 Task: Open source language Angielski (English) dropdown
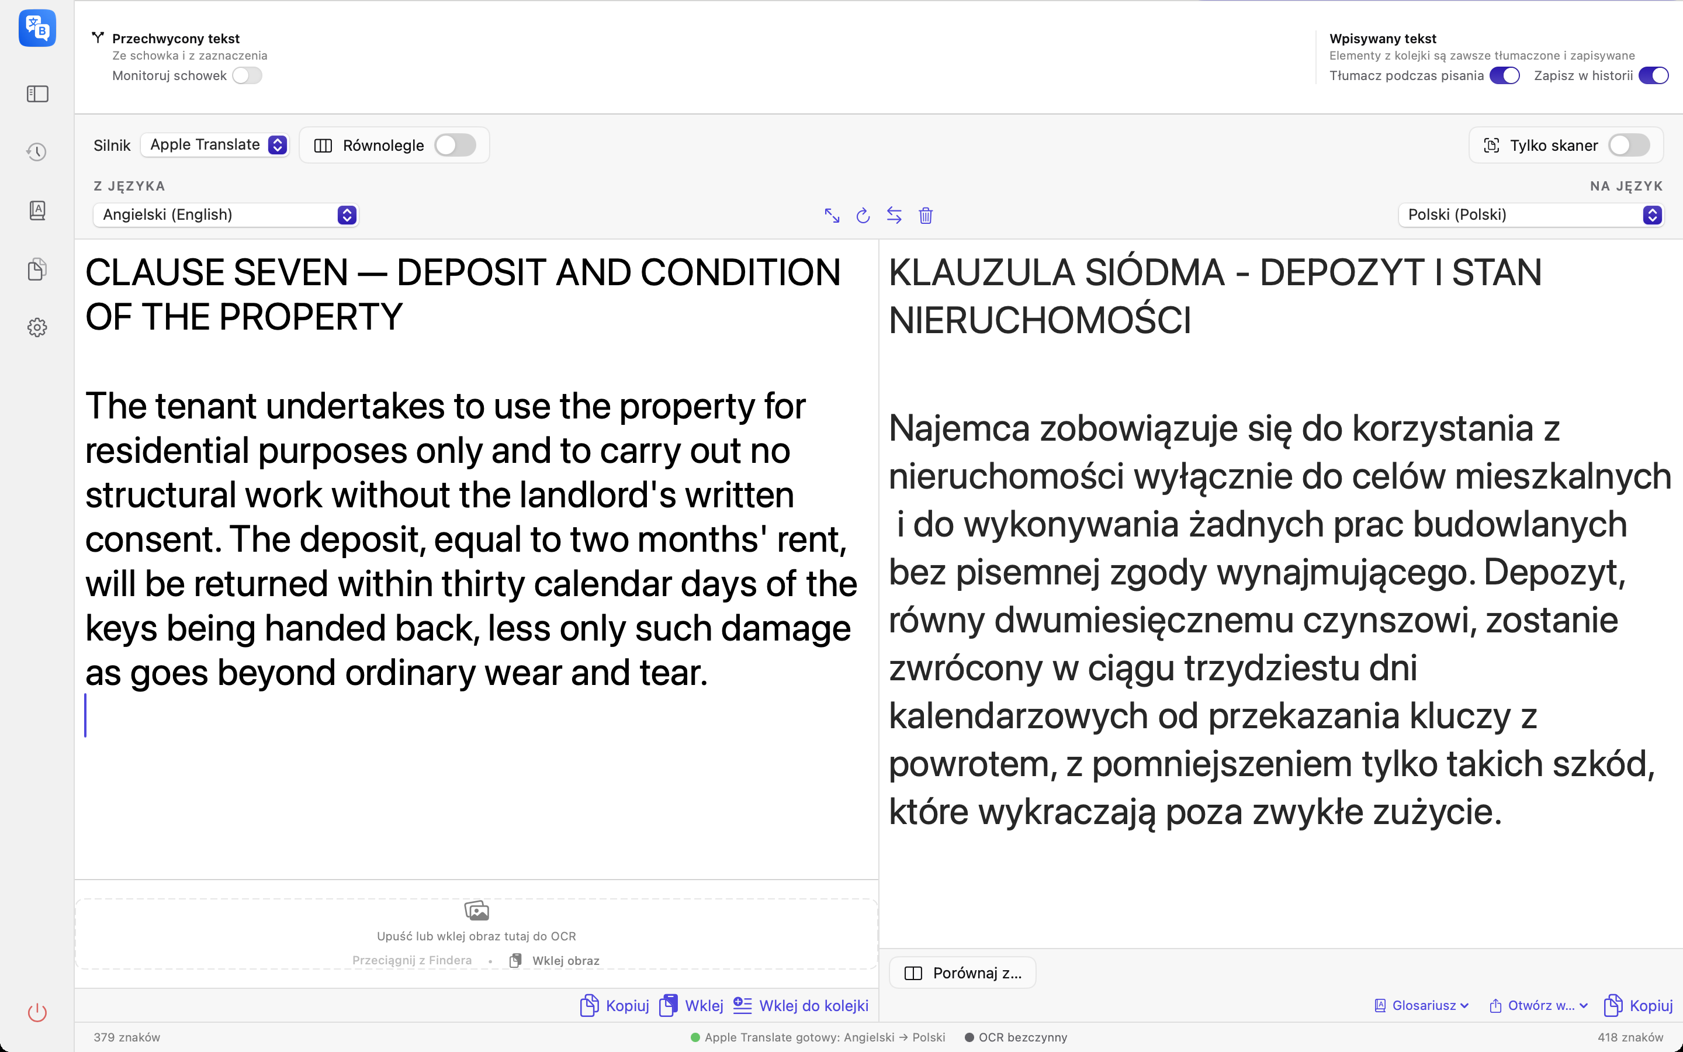point(226,215)
